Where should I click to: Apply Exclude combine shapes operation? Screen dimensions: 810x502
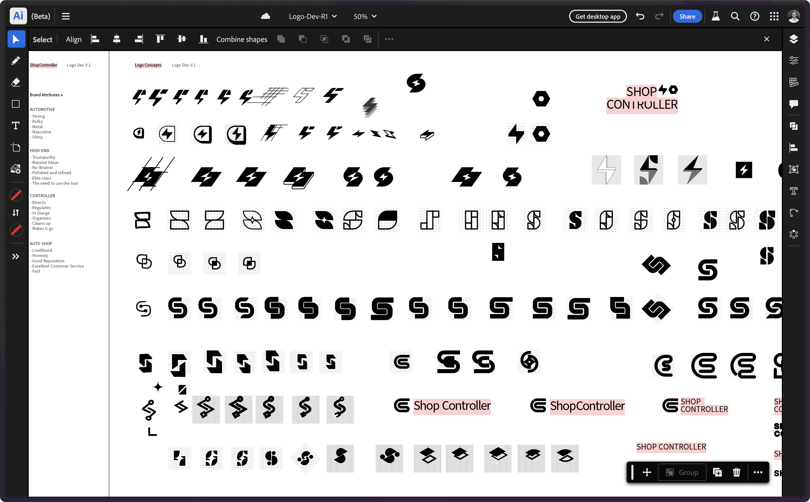(346, 39)
